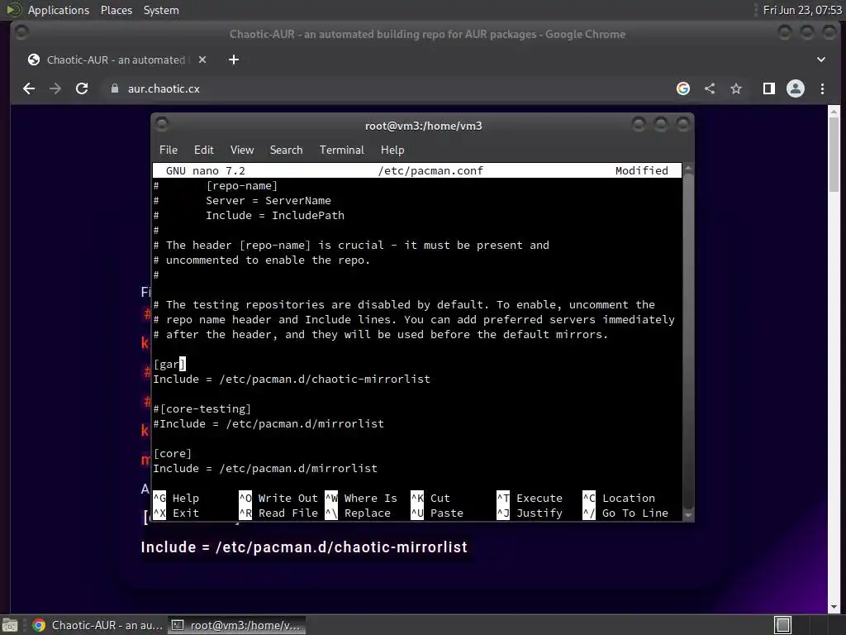Open the terminal's Help menu
Screen dimensions: 846x635
(x=392, y=150)
